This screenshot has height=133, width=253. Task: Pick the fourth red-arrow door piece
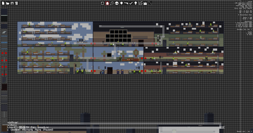point(4,74)
